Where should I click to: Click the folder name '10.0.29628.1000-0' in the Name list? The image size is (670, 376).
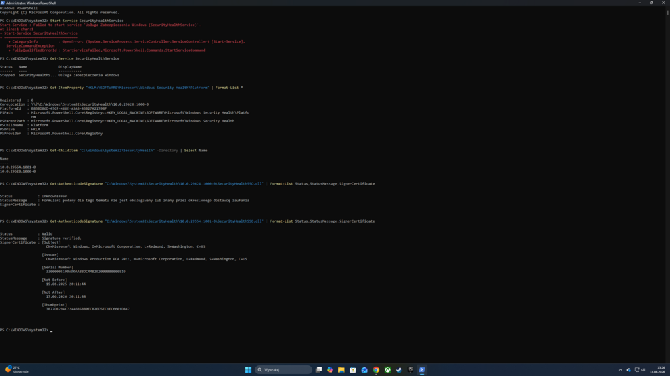tap(18, 171)
